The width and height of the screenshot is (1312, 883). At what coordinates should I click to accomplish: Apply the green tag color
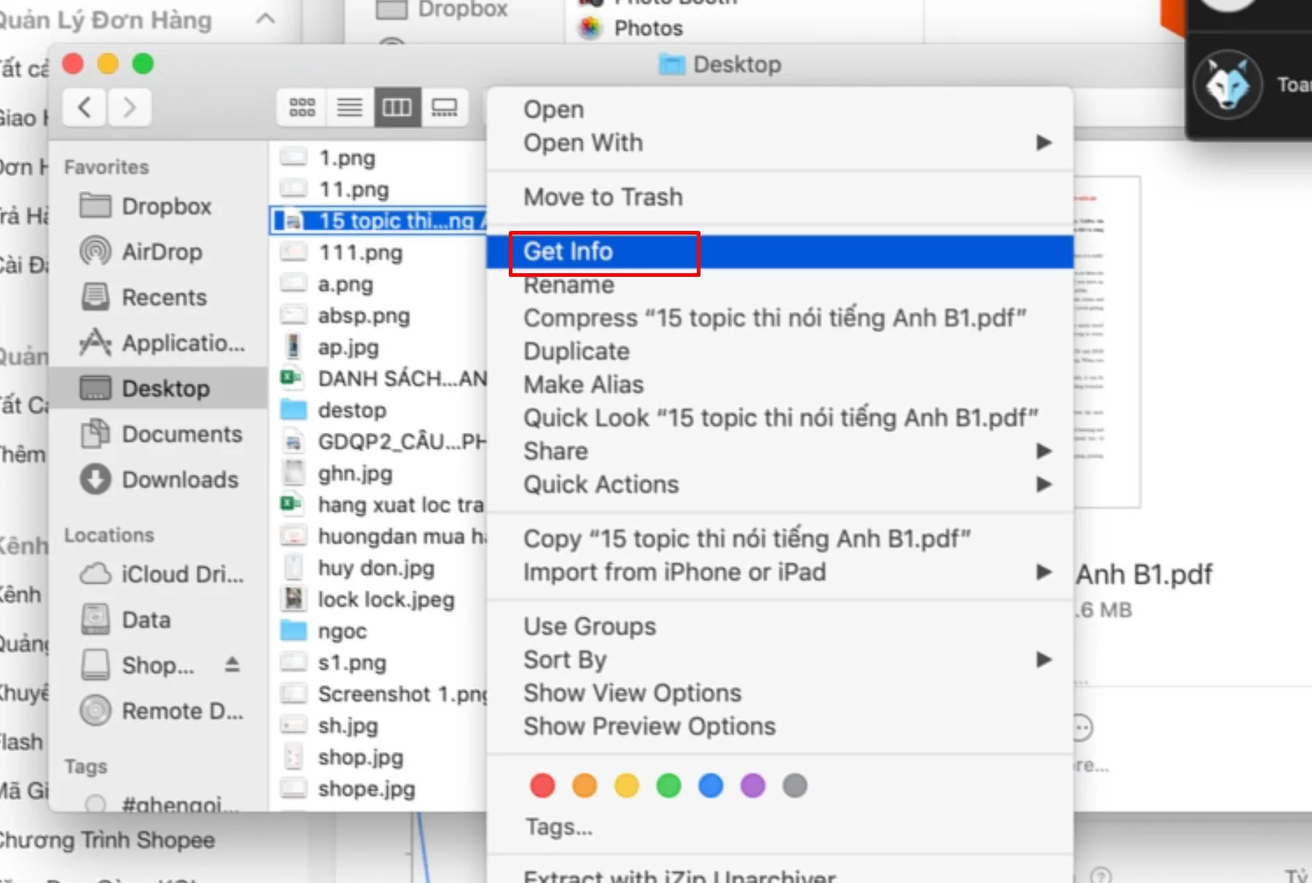668,785
